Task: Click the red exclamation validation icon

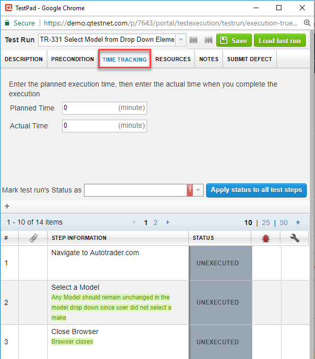Action: (190, 190)
